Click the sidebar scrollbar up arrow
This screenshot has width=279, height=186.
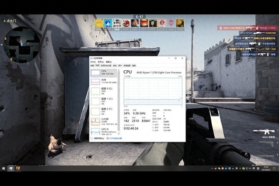click(119, 70)
